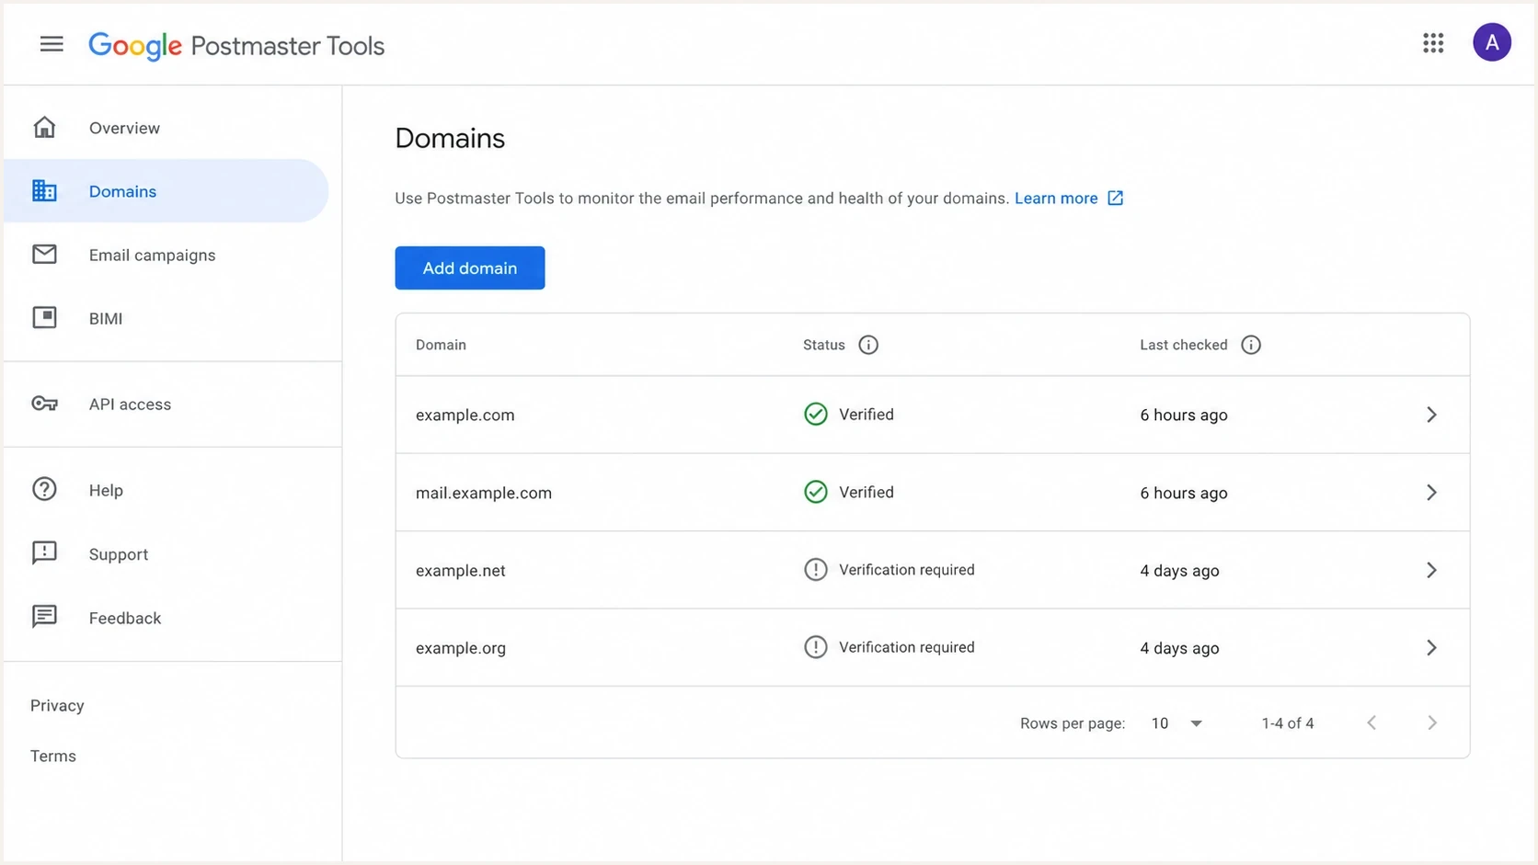Click the BIMI icon in sidebar

pos(44,317)
